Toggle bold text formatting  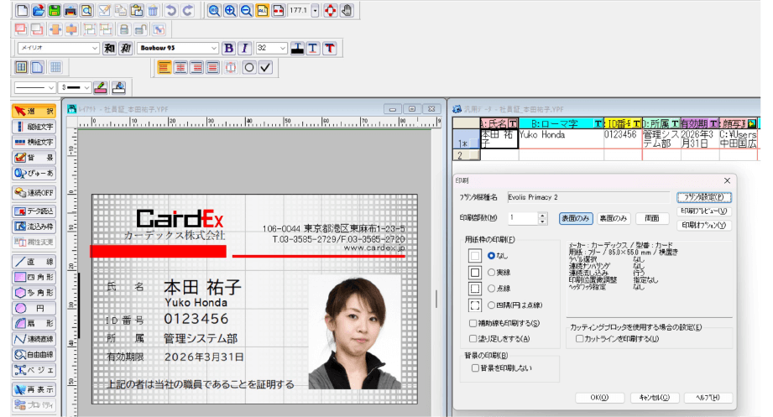[x=228, y=48]
